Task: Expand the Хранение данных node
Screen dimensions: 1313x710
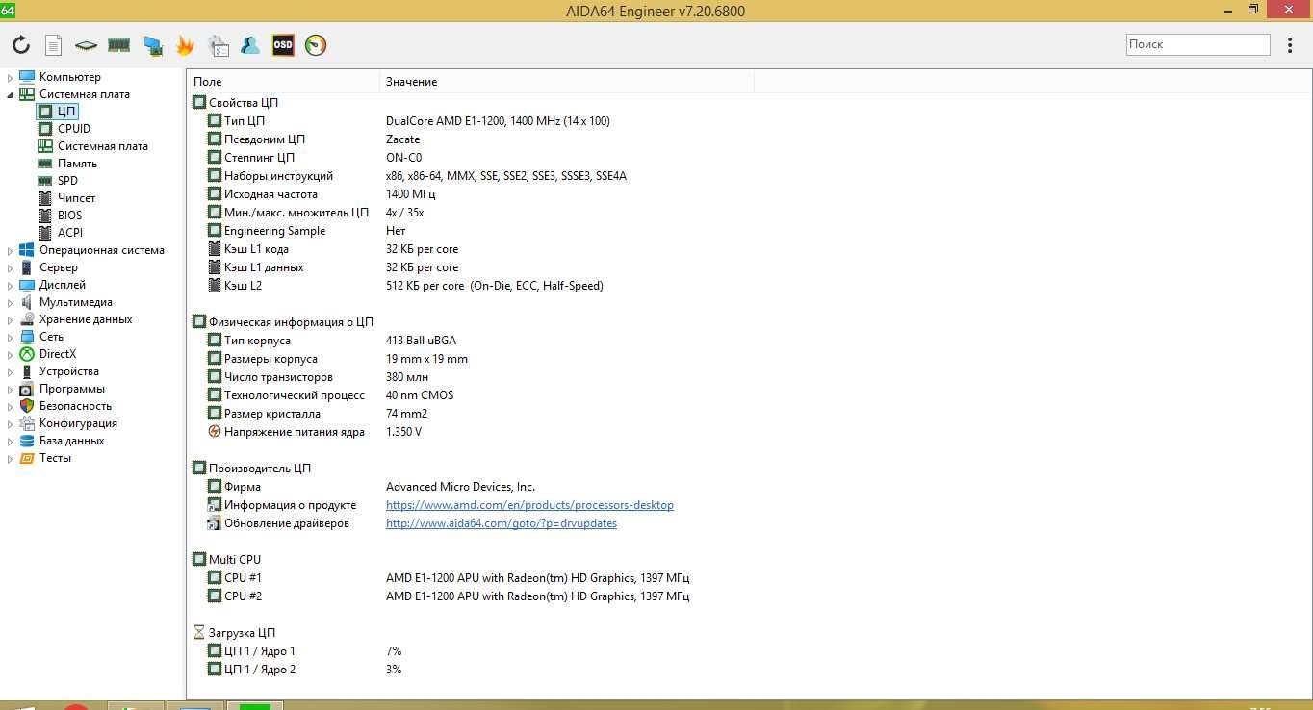Action: coord(10,319)
